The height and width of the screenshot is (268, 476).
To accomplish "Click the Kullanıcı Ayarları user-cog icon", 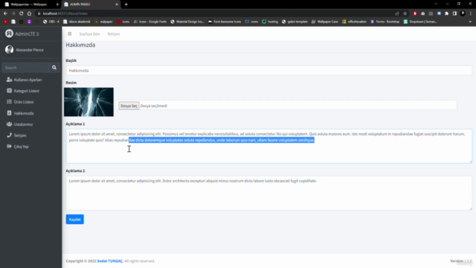I will (9, 80).
